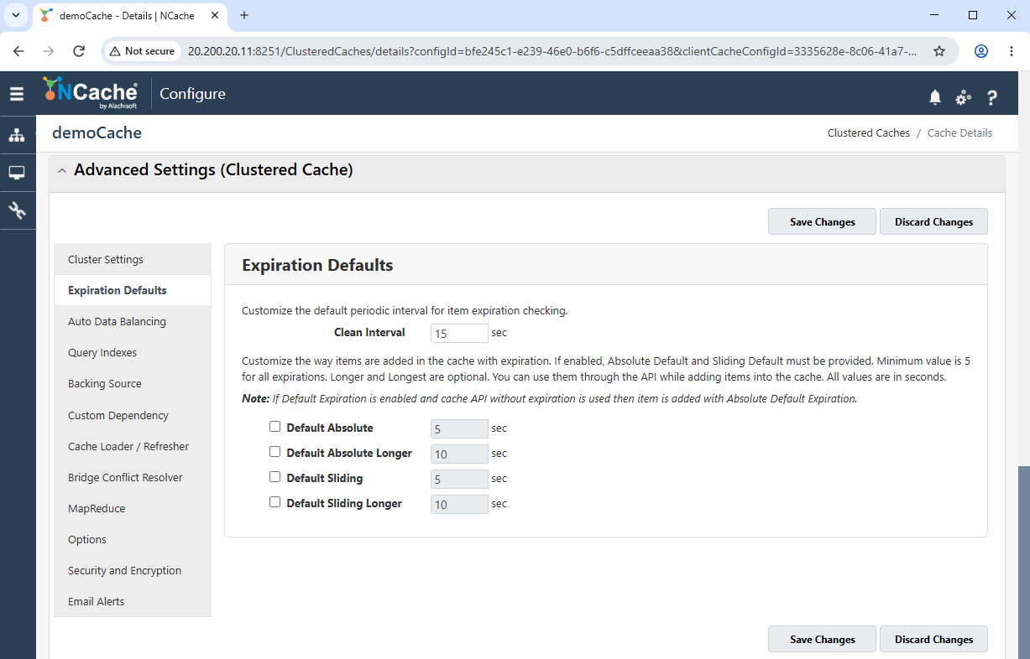This screenshot has width=1030, height=659.
Task: Open the hamburger navigation menu
Action: (17, 94)
